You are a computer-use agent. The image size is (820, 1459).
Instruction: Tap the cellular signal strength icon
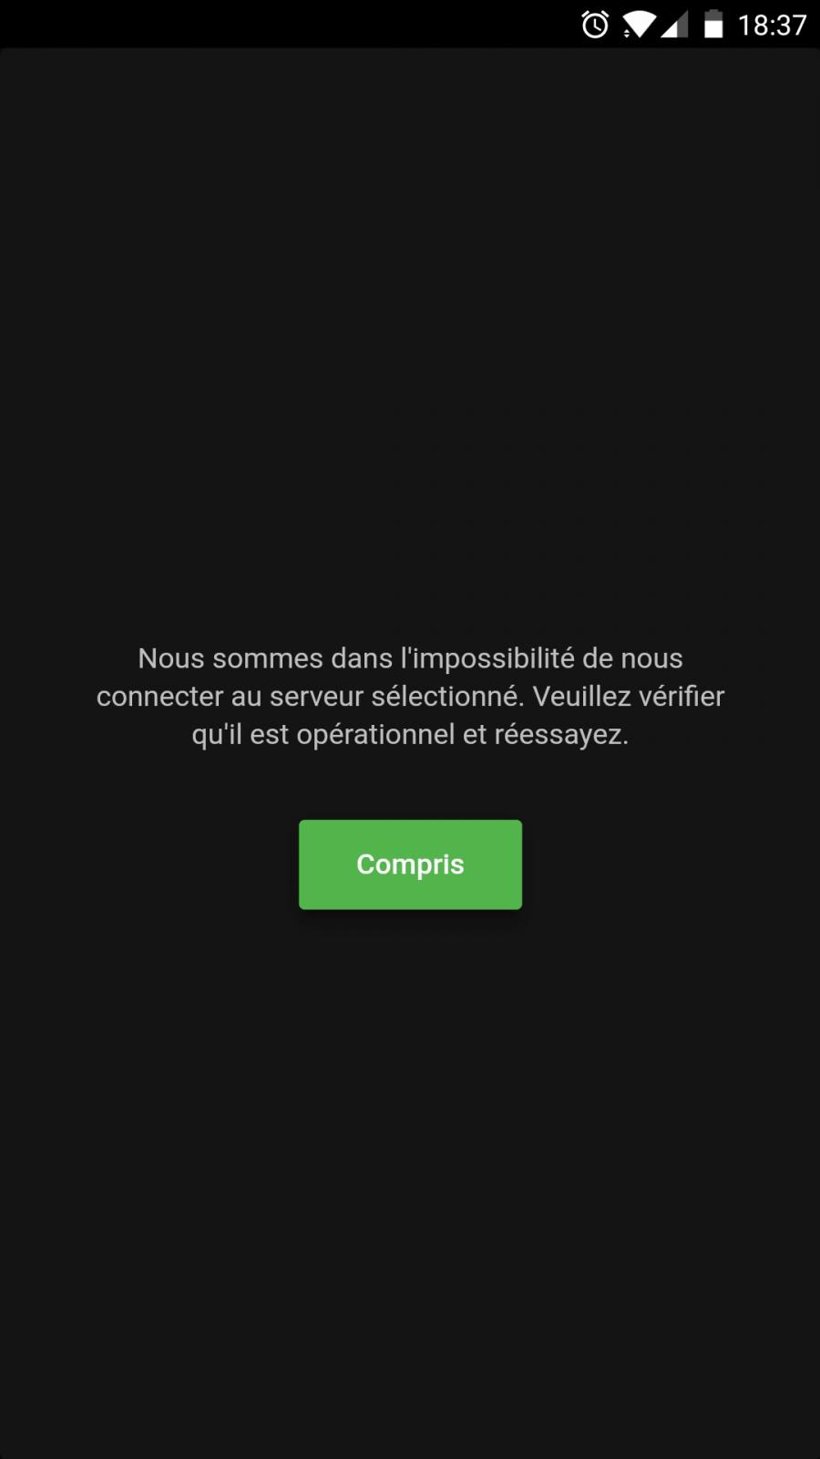[x=675, y=26]
